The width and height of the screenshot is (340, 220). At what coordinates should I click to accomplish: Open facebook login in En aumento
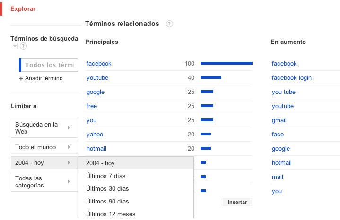291,78
